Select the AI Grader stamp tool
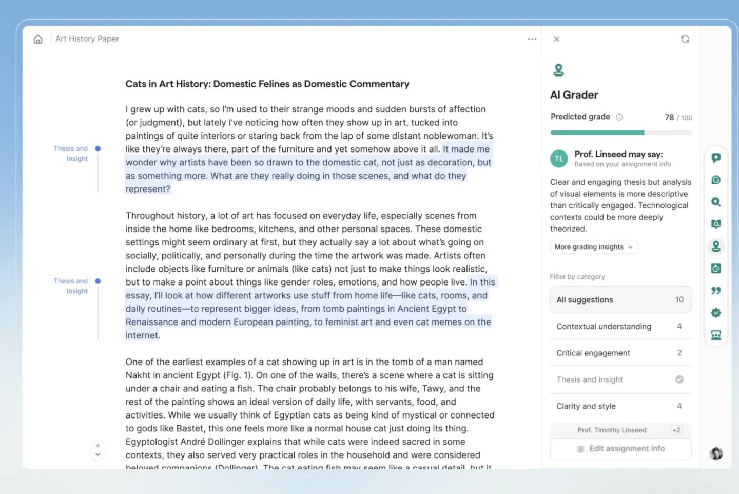The height and width of the screenshot is (494, 739). (x=716, y=246)
